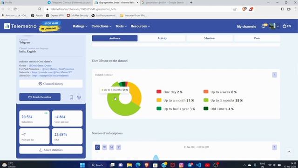Open Visual Studio Code from taskbar
Screen dimensions: 298x168
point(198,165)
